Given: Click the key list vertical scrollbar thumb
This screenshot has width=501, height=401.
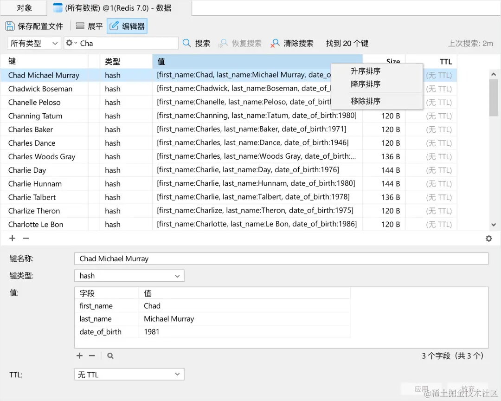Looking at the screenshot, I should pyautogui.click(x=494, y=97).
